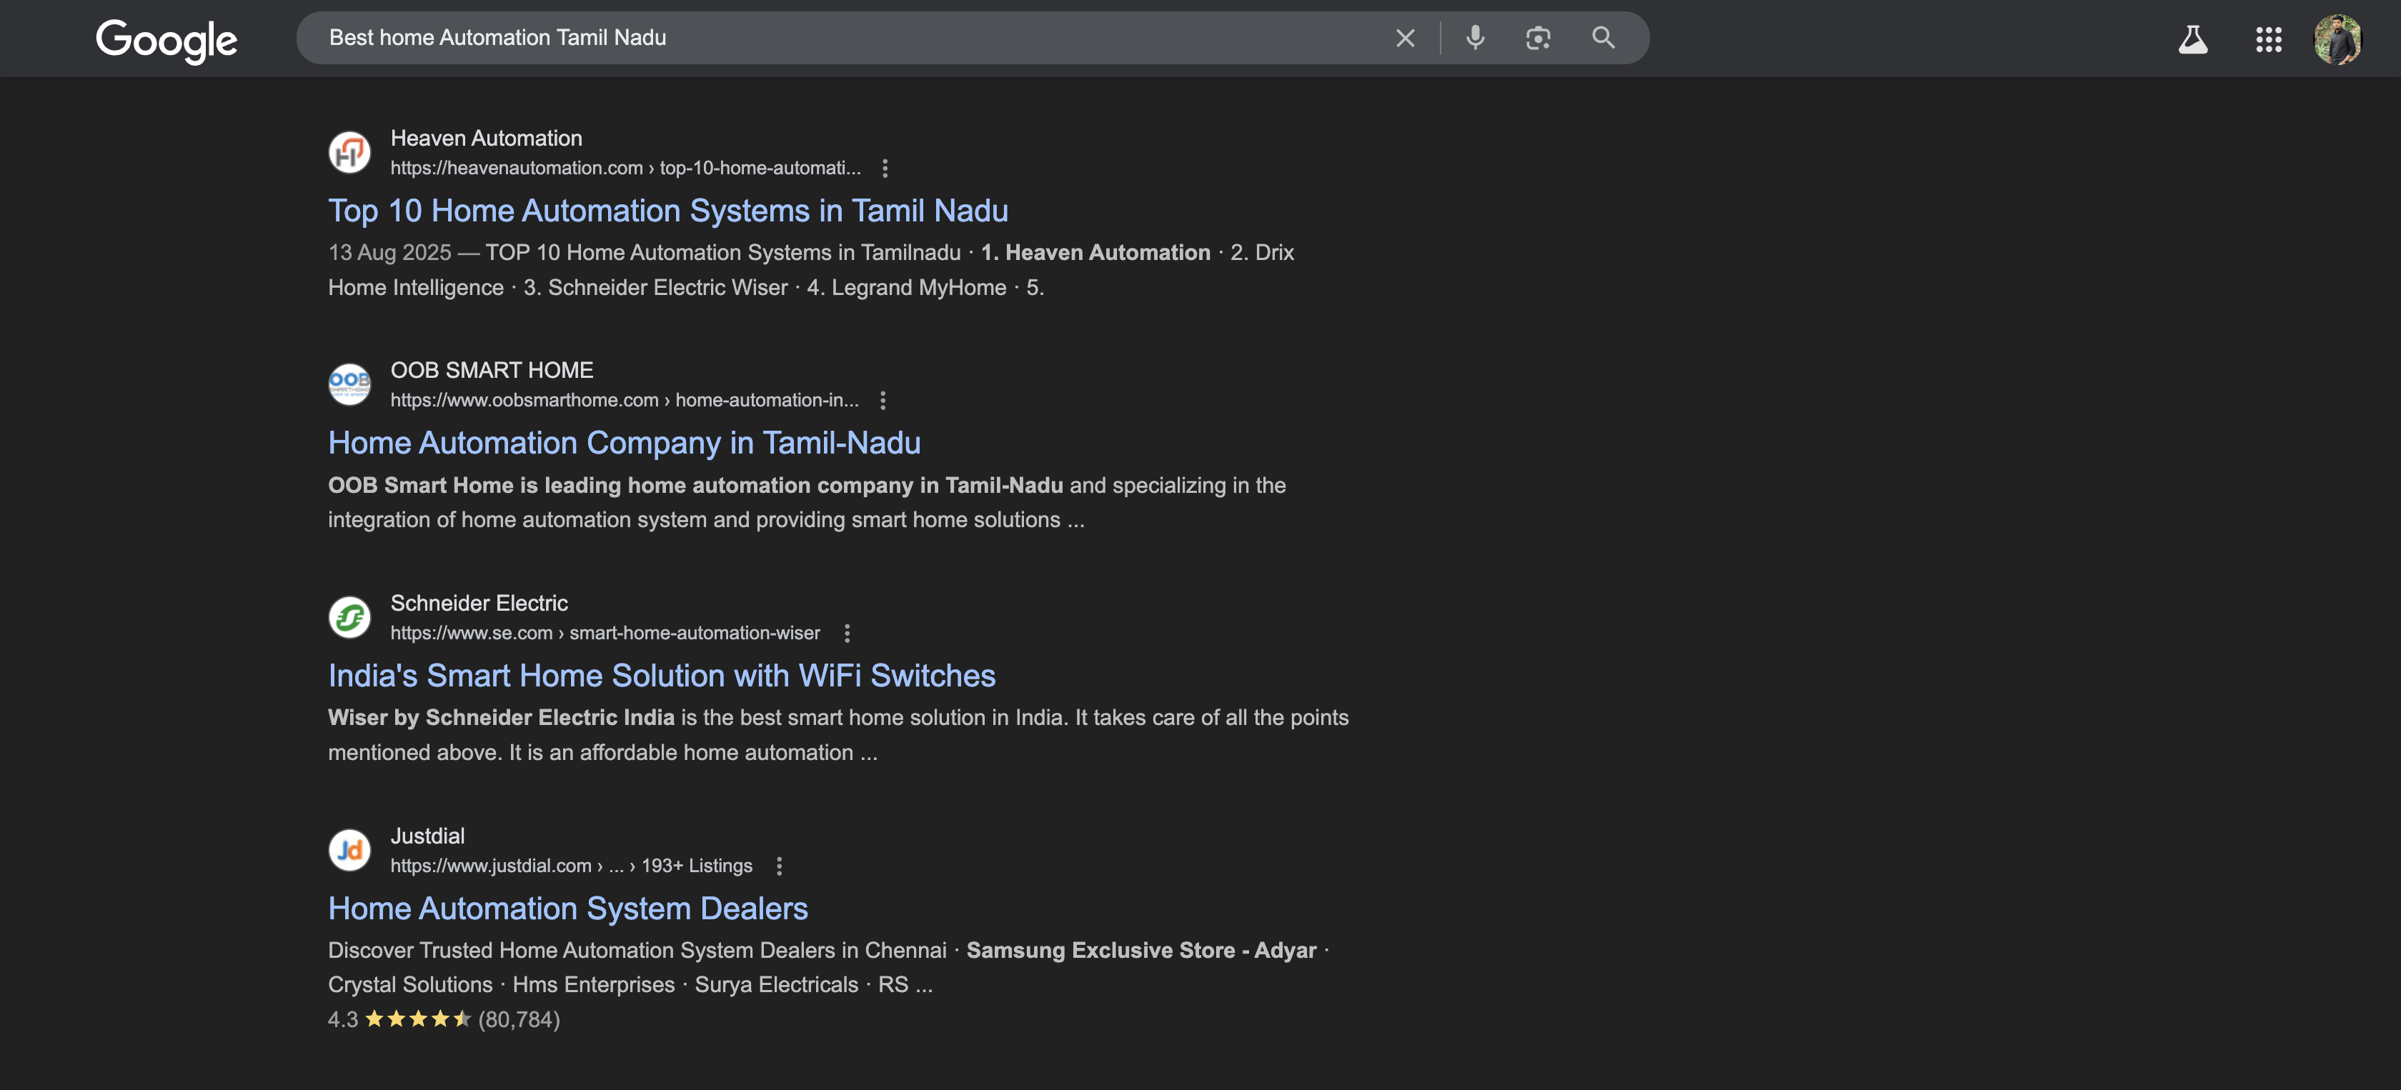Click the Google logo
2401x1090 pixels.
[166, 40]
